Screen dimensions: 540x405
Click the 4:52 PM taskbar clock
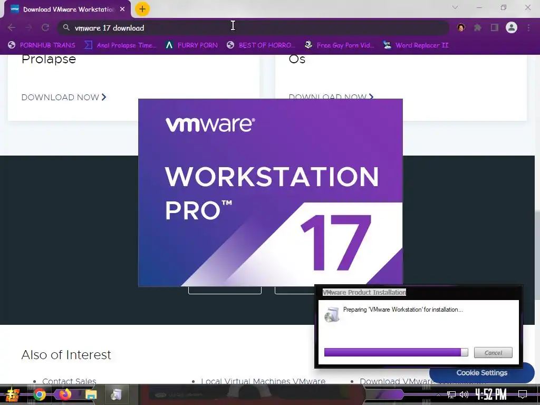(491, 394)
